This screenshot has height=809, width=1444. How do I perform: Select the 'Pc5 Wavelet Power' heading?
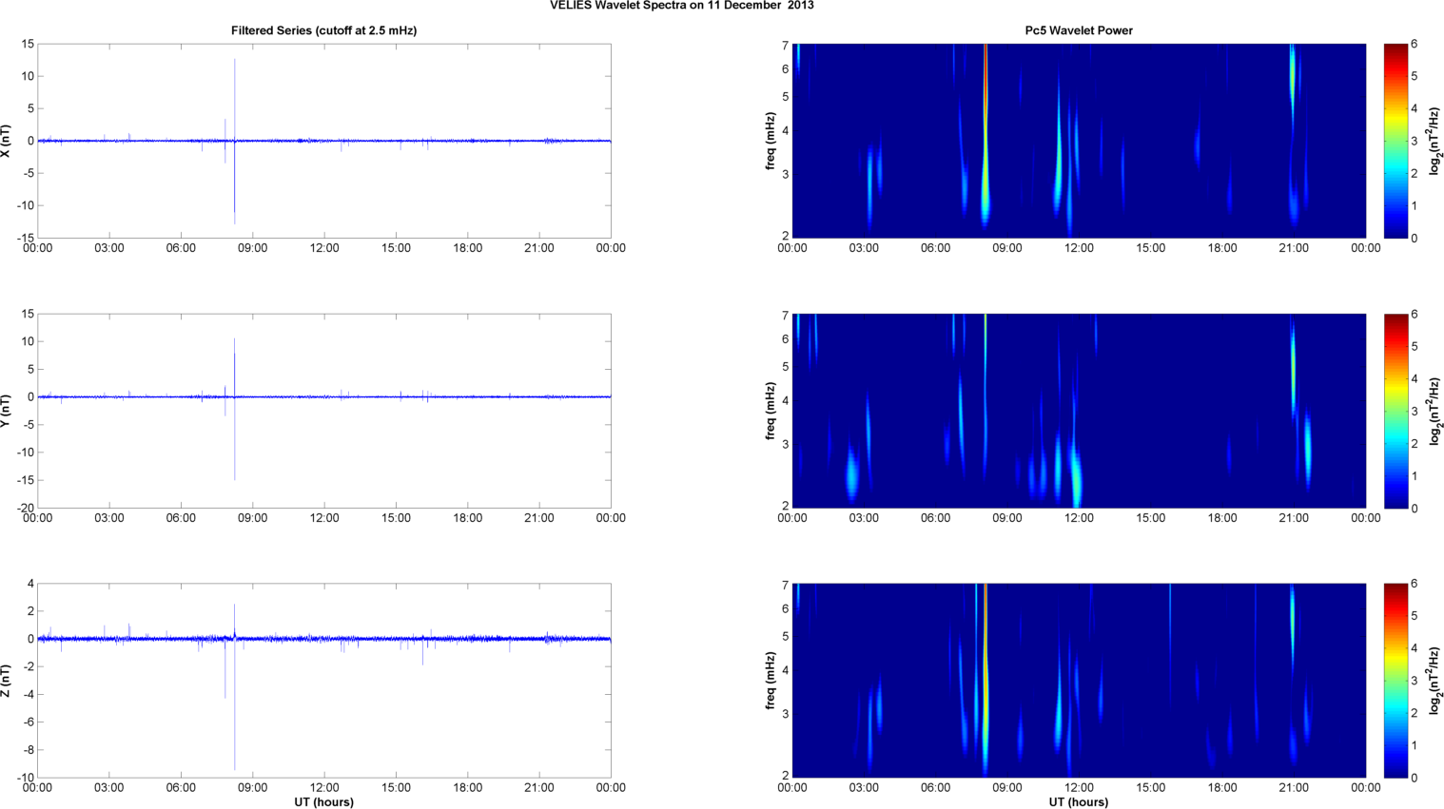pos(1079,30)
